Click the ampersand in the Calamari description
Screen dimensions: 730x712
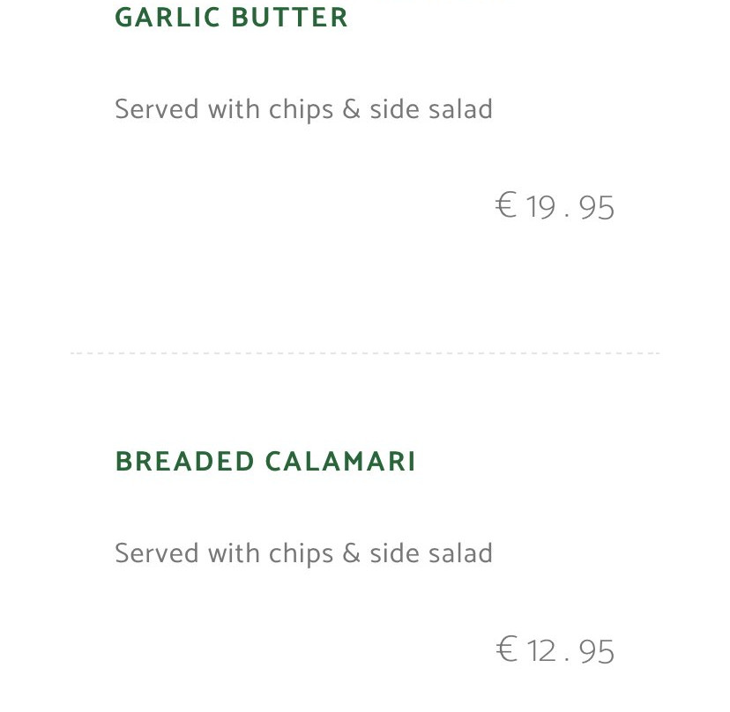(352, 553)
